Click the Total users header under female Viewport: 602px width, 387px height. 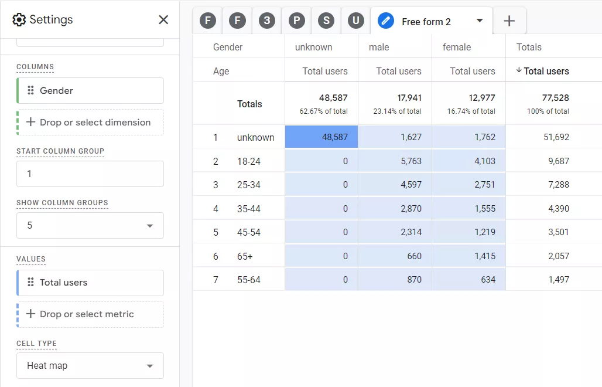point(472,71)
